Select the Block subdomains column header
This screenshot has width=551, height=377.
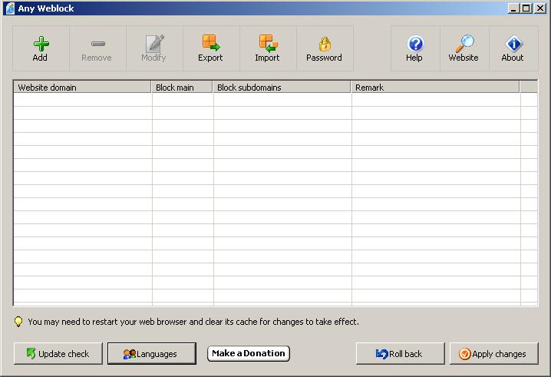pyautogui.click(x=282, y=88)
